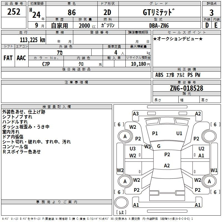Select the exterior color アカ
The width and height of the screenshot is (222, 222).
pyautogui.click(x=60, y=52)
